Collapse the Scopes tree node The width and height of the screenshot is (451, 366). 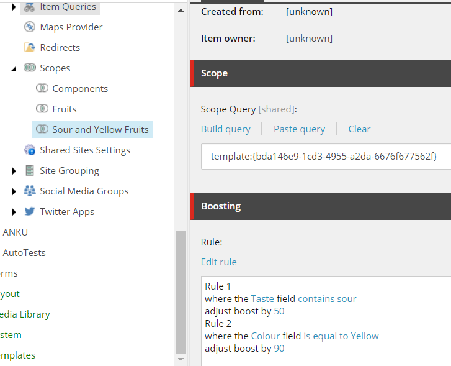(x=14, y=68)
